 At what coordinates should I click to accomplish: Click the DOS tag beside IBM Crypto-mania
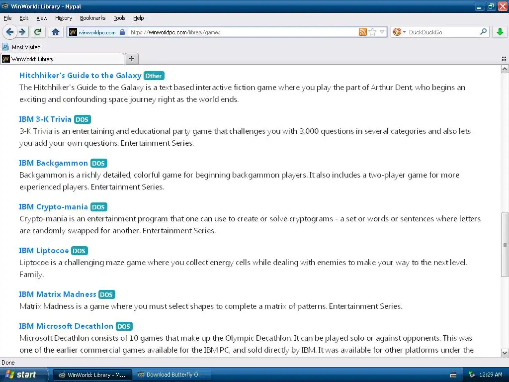[99, 207]
